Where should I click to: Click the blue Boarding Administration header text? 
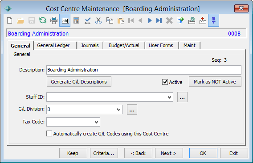click(38, 33)
